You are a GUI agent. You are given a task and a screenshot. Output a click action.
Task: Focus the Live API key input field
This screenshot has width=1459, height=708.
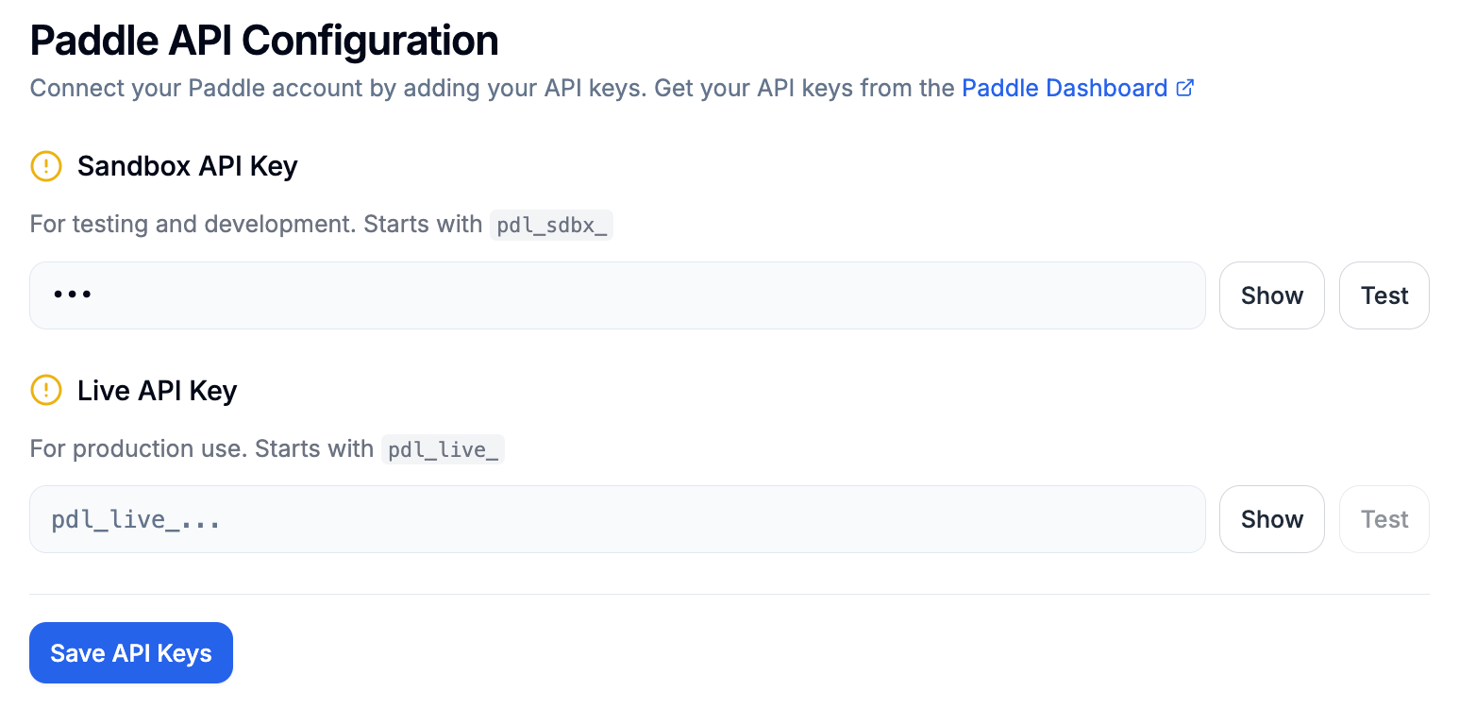[x=617, y=519]
